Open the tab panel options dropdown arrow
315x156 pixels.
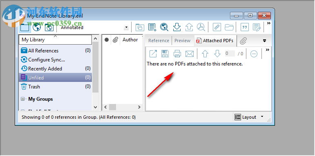(x=265, y=41)
